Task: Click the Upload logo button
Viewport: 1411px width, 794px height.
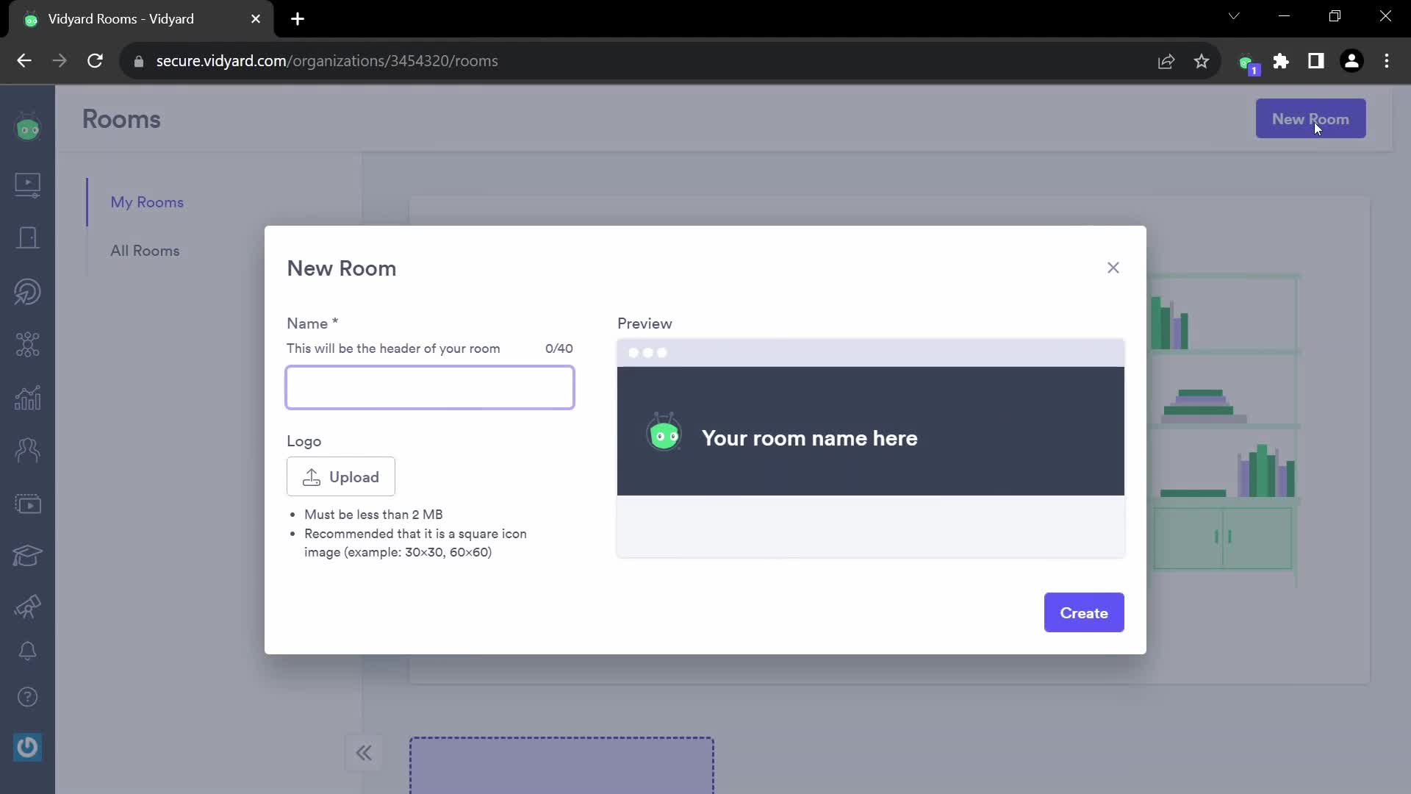Action: (x=340, y=477)
